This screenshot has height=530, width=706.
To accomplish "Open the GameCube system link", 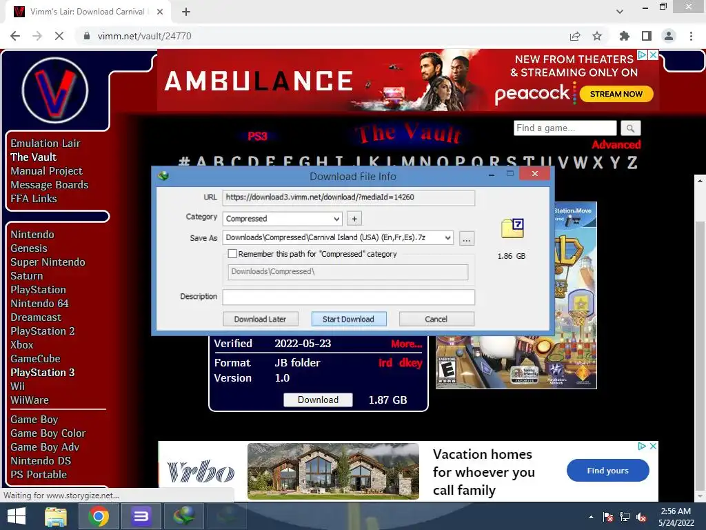I will pos(36,359).
